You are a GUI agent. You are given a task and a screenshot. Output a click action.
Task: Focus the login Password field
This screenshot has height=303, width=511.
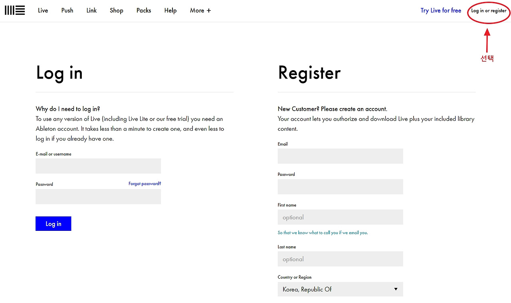point(98,197)
